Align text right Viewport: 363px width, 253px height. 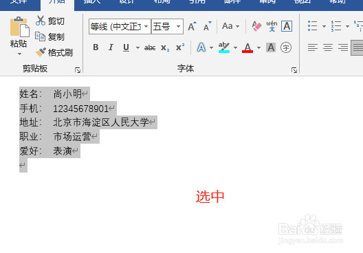343,47
